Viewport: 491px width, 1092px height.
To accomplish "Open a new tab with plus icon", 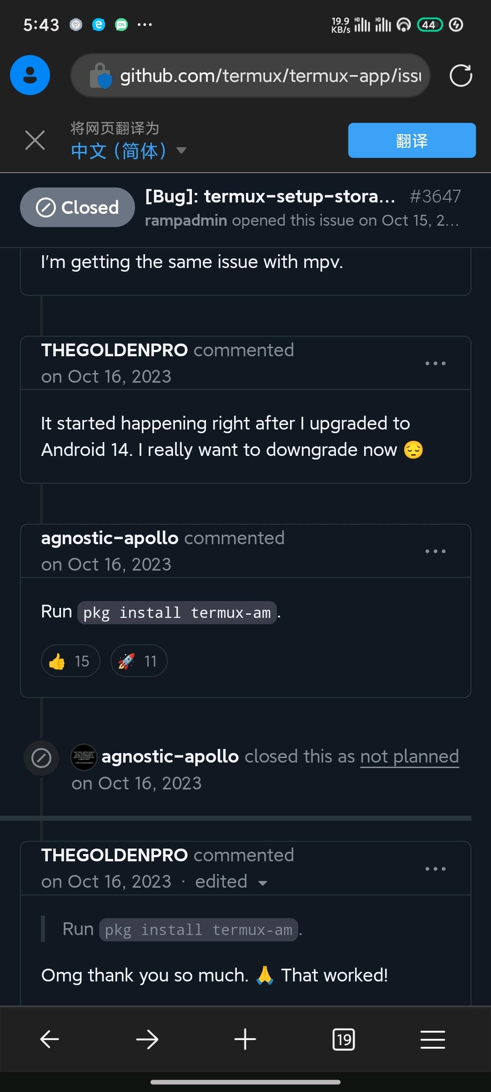I will pyautogui.click(x=245, y=1040).
